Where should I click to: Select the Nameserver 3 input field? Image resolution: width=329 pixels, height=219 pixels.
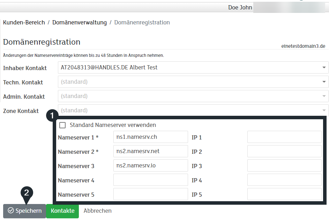click(x=150, y=166)
